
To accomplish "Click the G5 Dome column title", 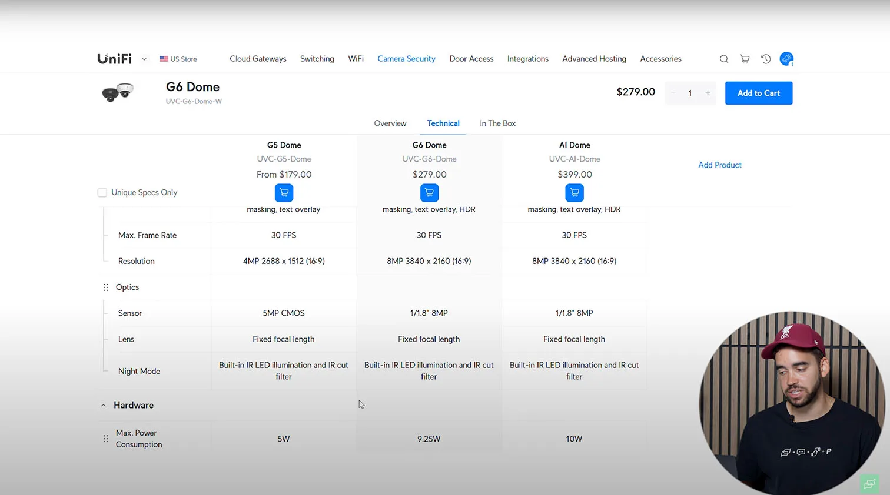I will tap(284, 145).
